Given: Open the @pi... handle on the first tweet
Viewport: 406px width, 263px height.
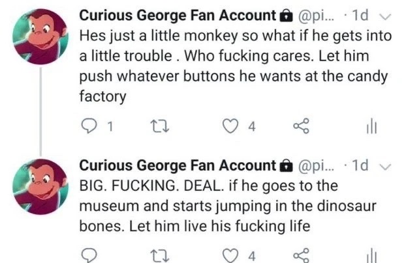Looking at the screenshot, I should pos(317,16).
